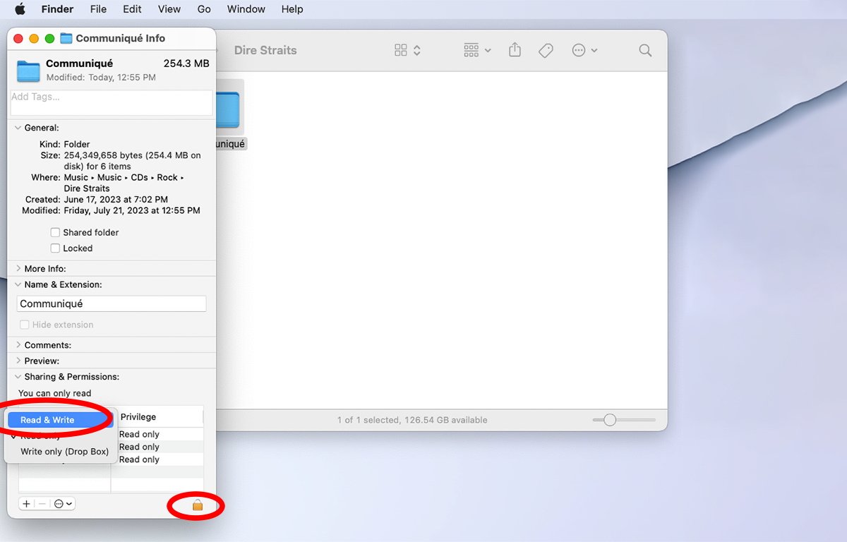Click the lock icon to authenticate
This screenshot has height=542, width=847.
pos(198,505)
